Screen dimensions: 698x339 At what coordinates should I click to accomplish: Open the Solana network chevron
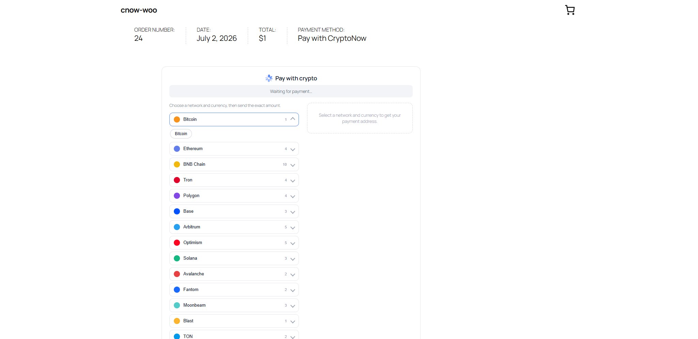click(x=292, y=259)
